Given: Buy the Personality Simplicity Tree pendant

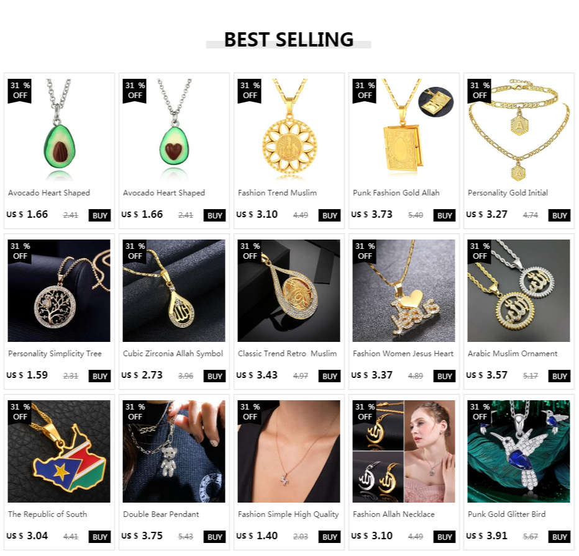Looking at the screenshot, I should pos(99,376).
